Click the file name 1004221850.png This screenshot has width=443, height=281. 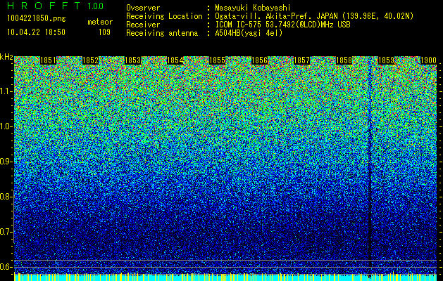click(37, 18)
